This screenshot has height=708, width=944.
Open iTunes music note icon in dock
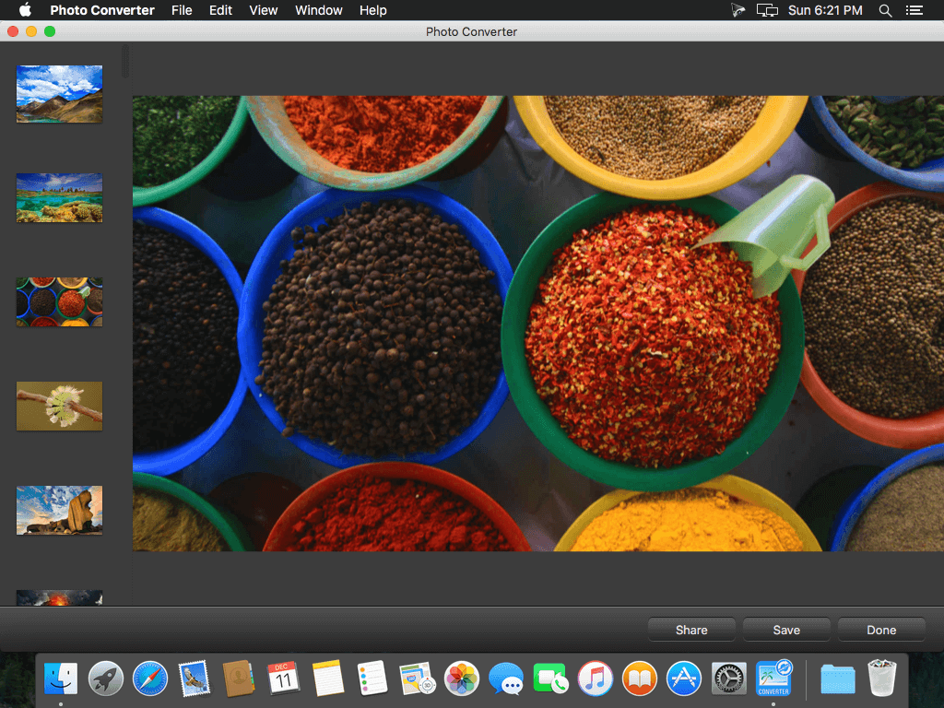[x=595, y=678]
